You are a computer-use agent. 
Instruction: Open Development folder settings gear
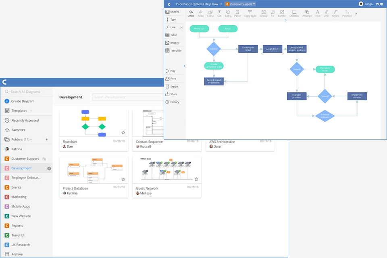coord(49,169)
